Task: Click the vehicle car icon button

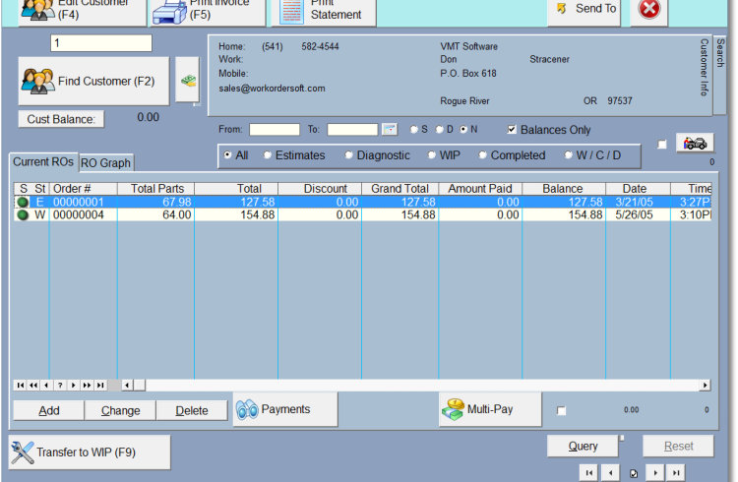Action: pos(695,143)
